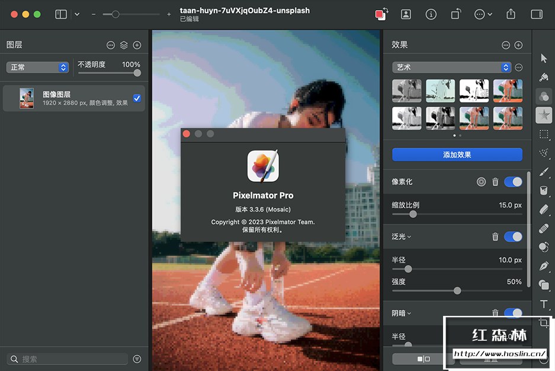Open the 正常 blend mode dropdown
Viewport: 555px width, 371px height.
click(38, 68)
